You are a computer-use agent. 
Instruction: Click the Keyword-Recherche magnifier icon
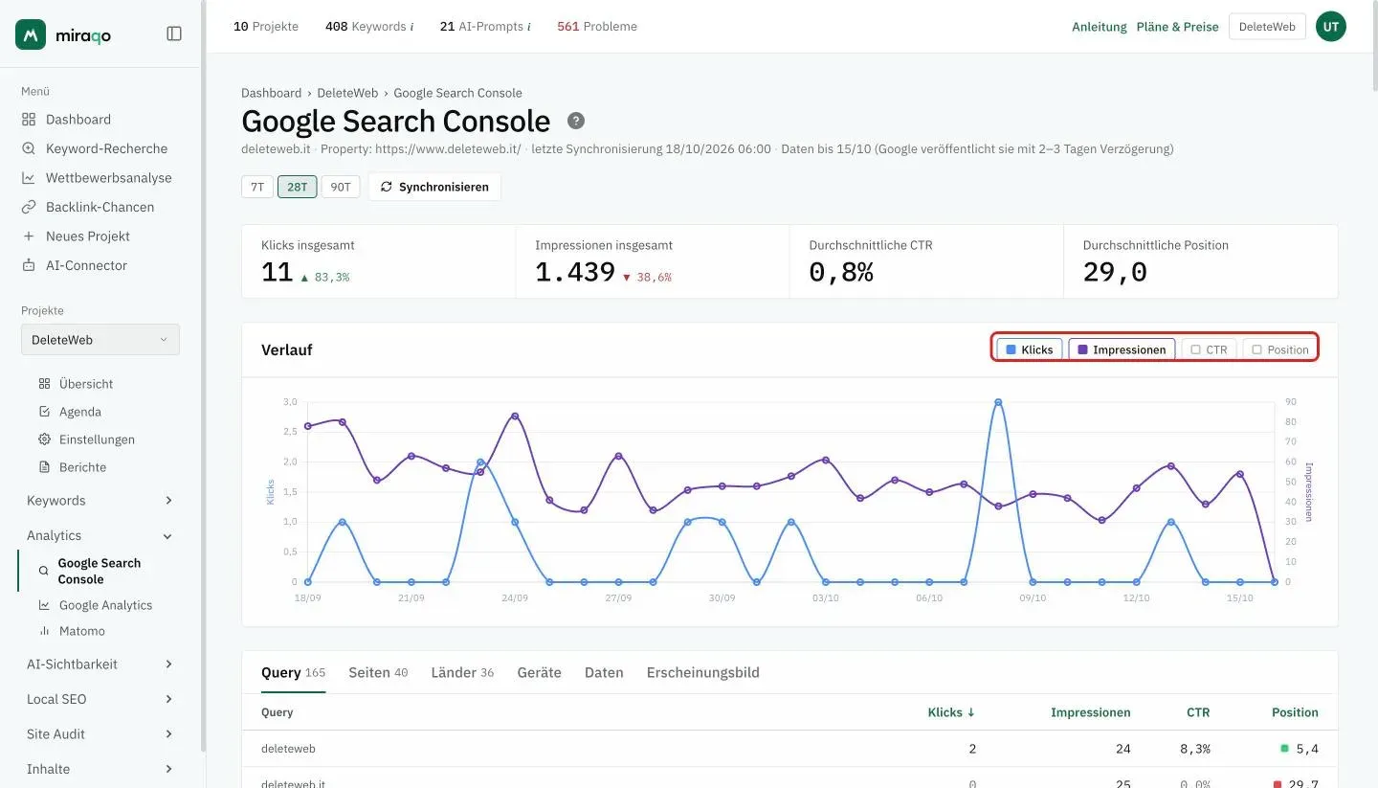tap(29, 148)
